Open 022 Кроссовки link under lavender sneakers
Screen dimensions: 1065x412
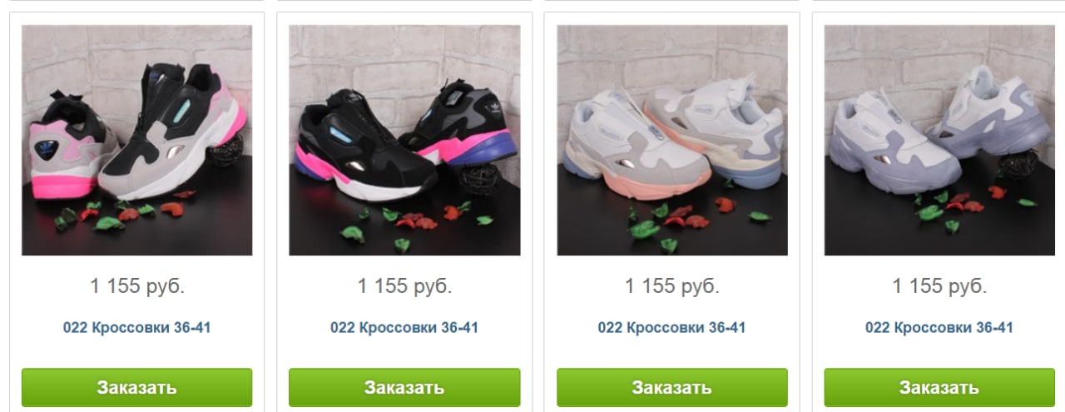coord(939,327)
